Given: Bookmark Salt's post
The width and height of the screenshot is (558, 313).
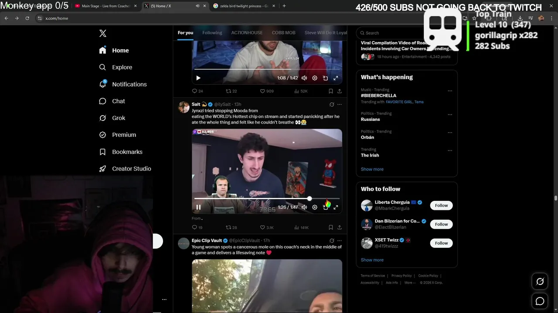Looking at the screenshot, I should 331,227.
